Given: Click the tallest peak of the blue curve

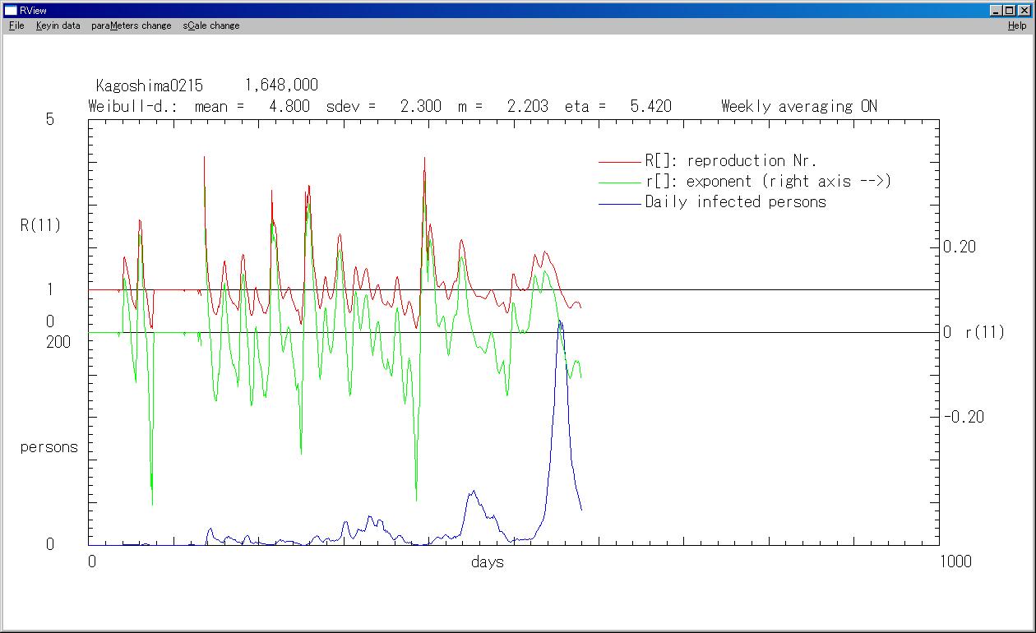Looking at the screenshot, I should tap(560, 322).
